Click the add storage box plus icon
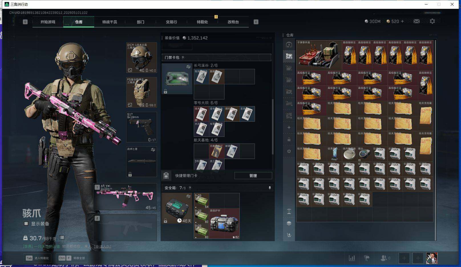 click(x=289, y=127)
